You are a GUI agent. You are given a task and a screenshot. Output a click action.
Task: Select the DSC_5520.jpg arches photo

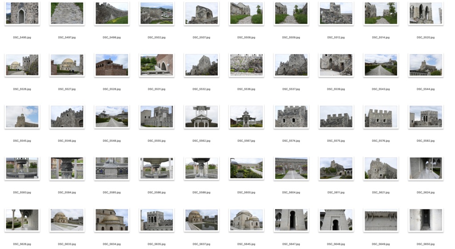click(x=426, y=13)
